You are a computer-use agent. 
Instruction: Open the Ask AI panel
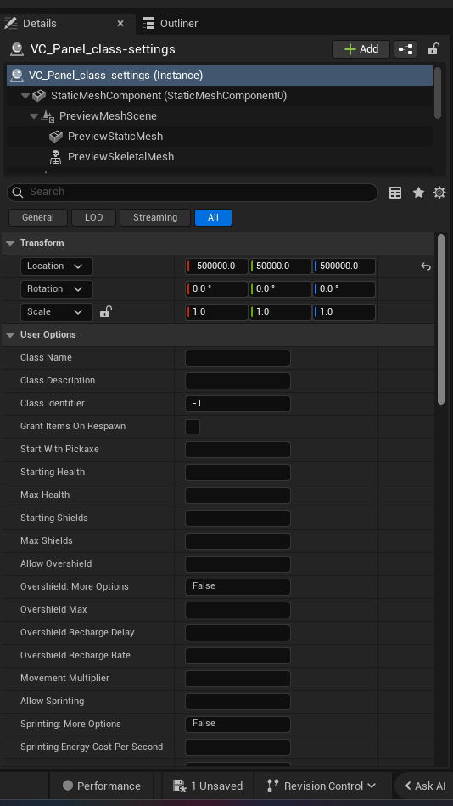click(x=425, y=786)
